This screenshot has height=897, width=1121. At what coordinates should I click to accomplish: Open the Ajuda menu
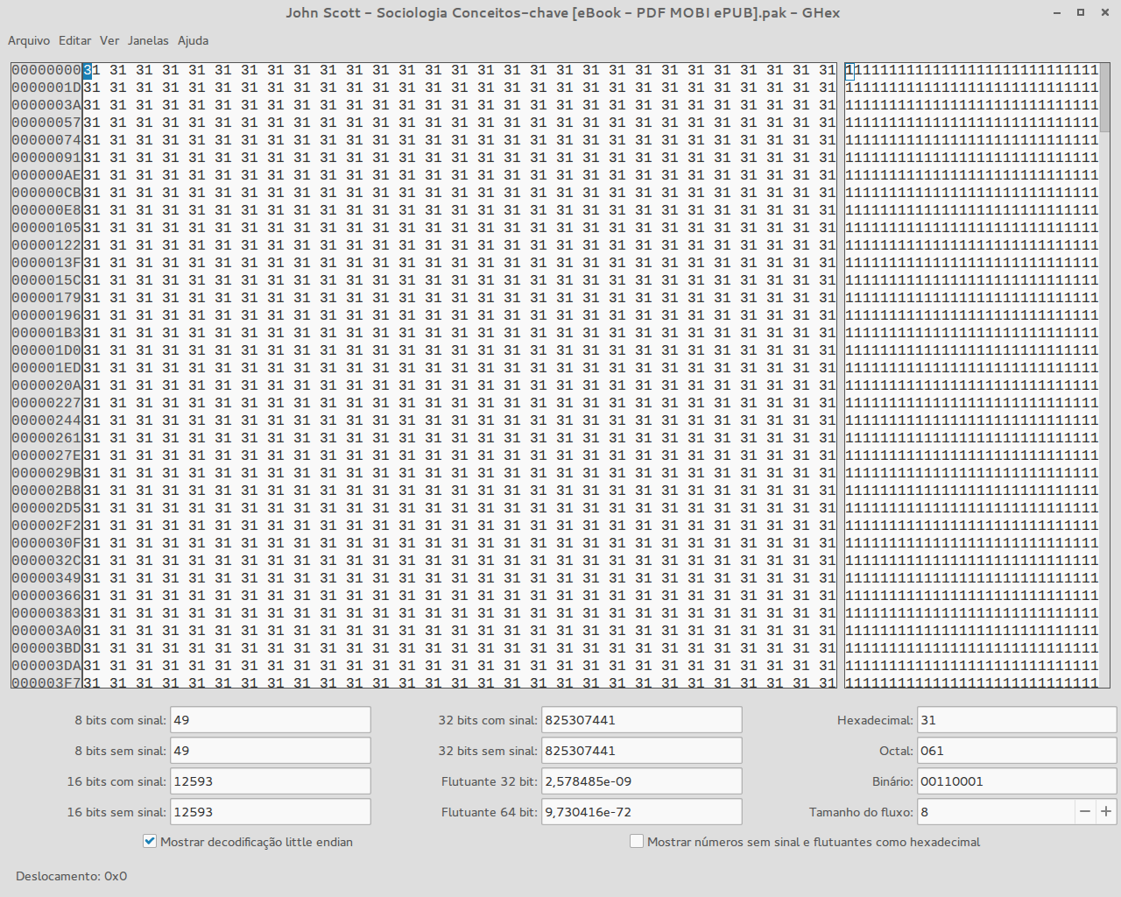click(x=193, y=40)
